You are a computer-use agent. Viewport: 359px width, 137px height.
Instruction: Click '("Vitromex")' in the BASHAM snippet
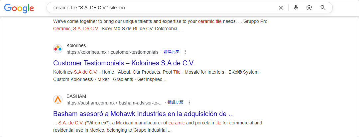[97, 123]
